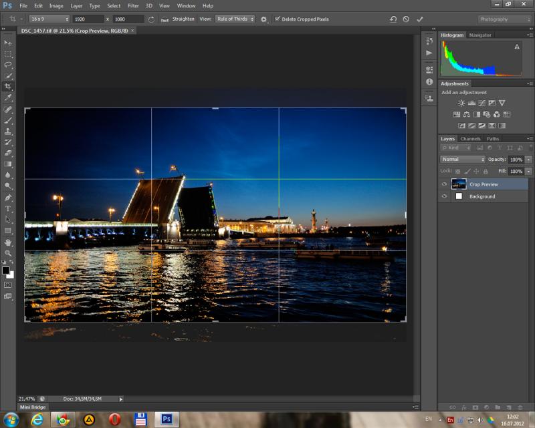Expand the Opacity slider dropdown
Image resolution: width=535 pixels, height=428 pixels.
click(x=528, y=160)
